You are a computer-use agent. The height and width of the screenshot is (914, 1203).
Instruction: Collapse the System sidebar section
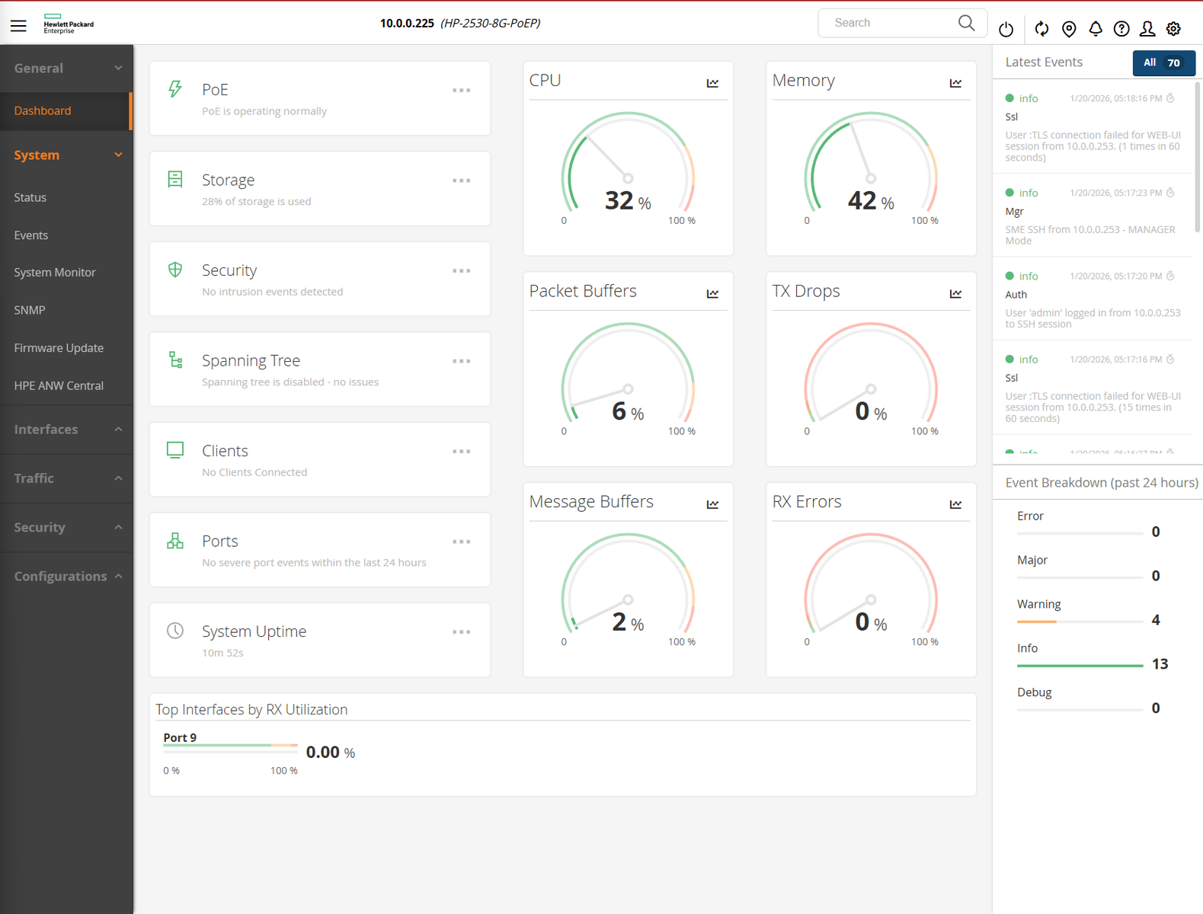click(66, 155)
